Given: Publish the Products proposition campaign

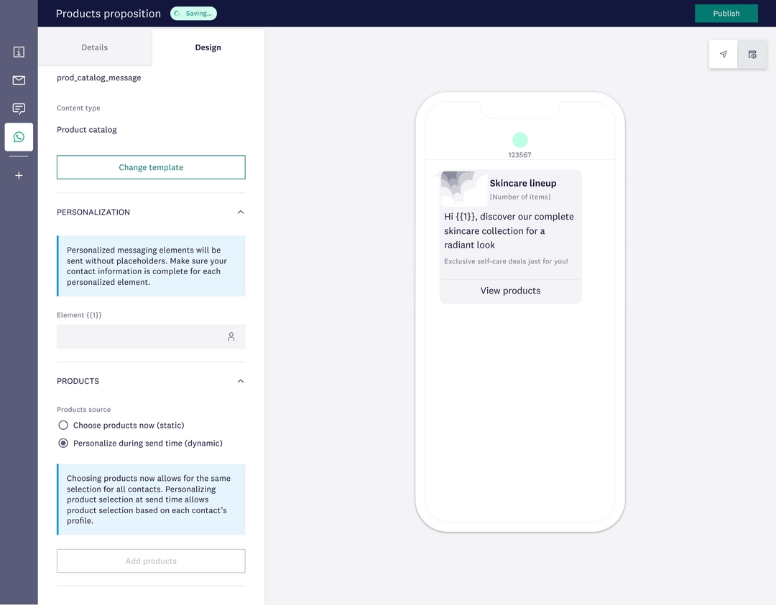Looking at the screenshot, I should coord(726,13).
